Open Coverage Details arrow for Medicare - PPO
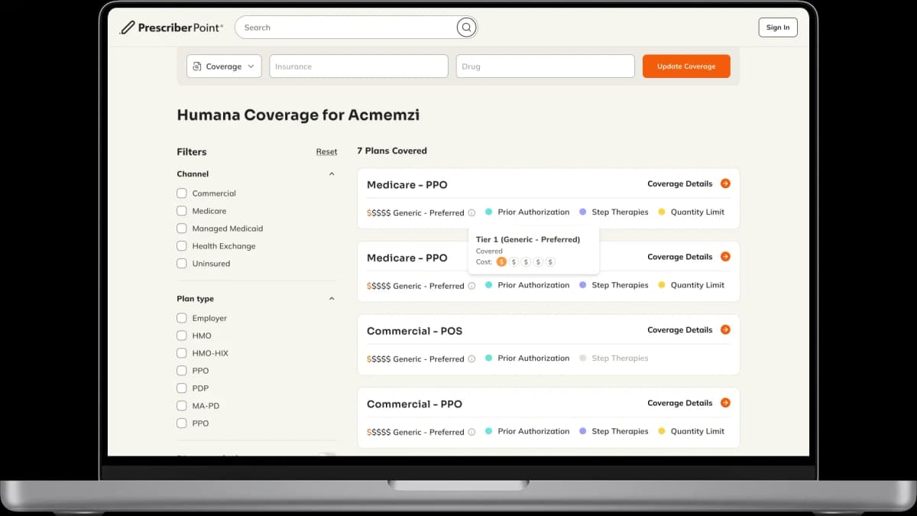Image resolution: width=917 pixels, height=516 pixels. coord(725,183)
